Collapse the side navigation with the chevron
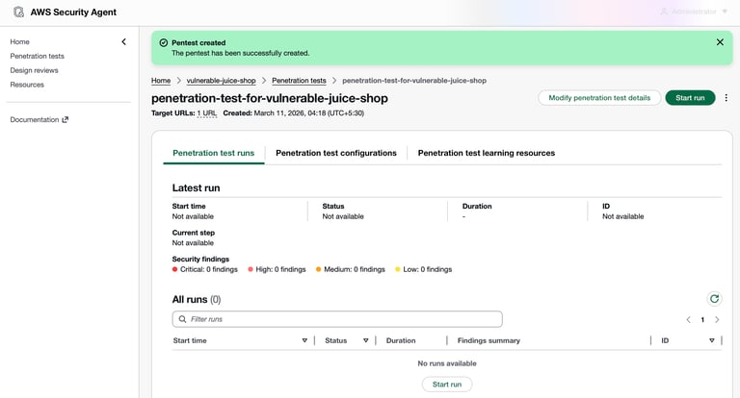740x398 pixels. click(123, 42)
